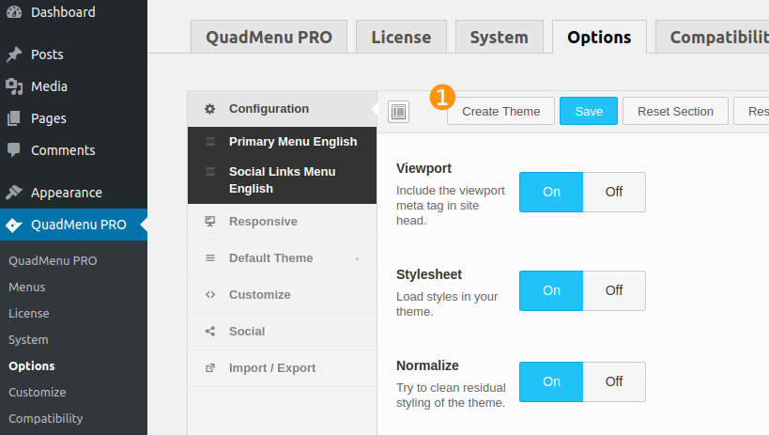This screenshot has width=769, height=435.
Task: Go to Media in the sidebar
Action: [x=73, y=86]
